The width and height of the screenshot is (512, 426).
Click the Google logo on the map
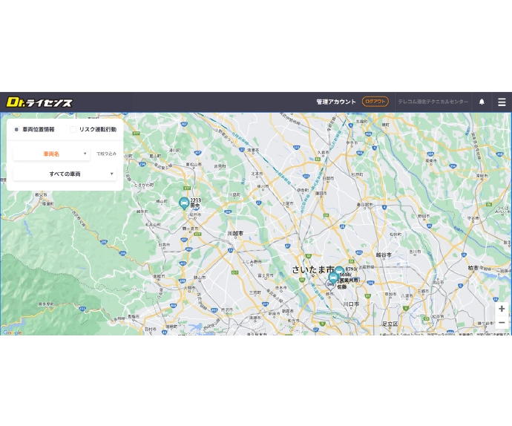[12, 332]
